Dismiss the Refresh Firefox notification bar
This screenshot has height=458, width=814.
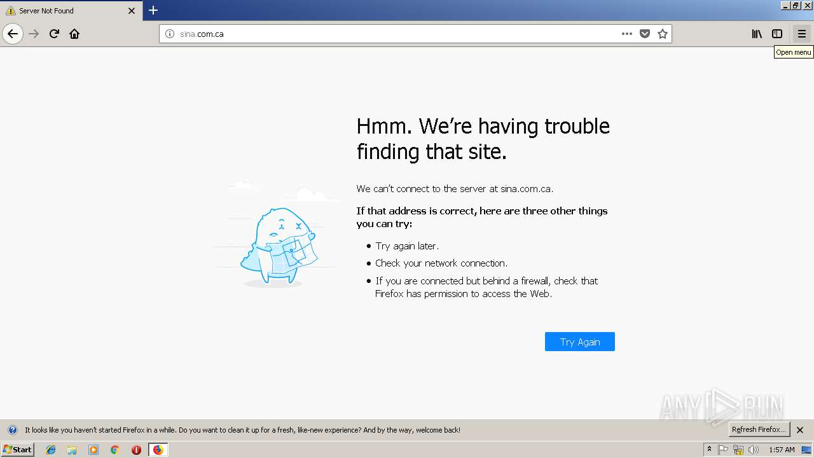coord(800,430)
